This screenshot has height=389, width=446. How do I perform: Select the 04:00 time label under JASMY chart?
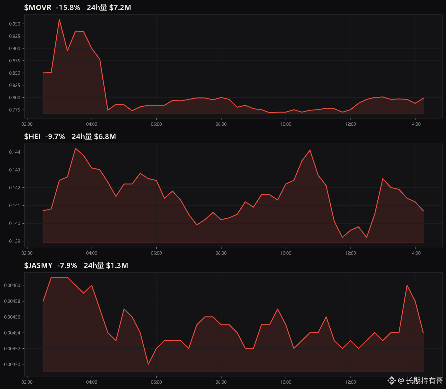[x=92, y=382]
